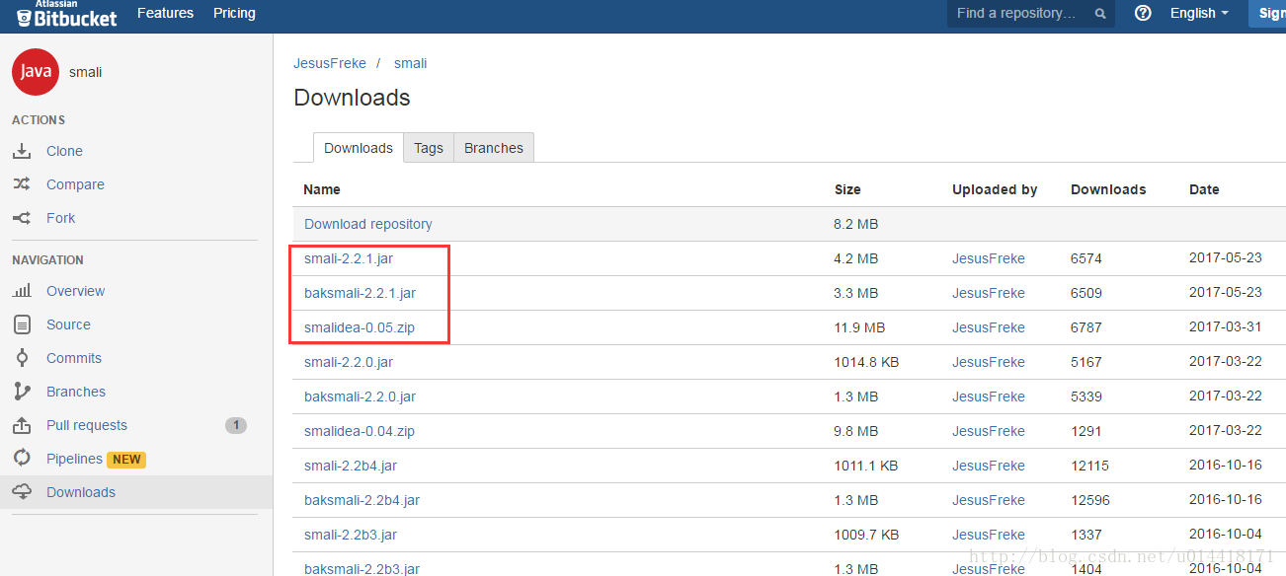Click the 1014.8 KB size cell
This screenshot has width=1286, height=576.
point(867,362)
